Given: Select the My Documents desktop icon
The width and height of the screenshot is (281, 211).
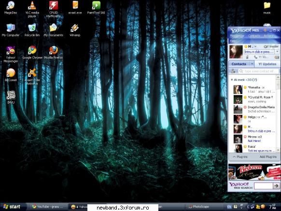Looking at the screenshot, I should click(54, 30).
